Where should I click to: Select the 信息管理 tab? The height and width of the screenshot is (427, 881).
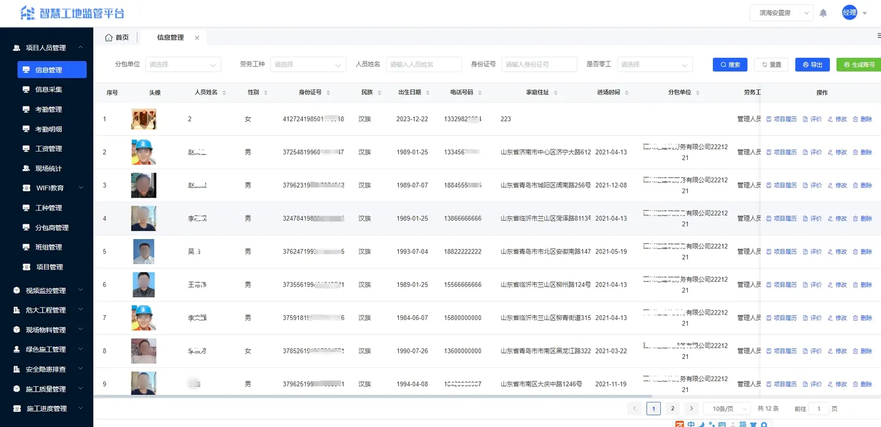click(171, 38)
